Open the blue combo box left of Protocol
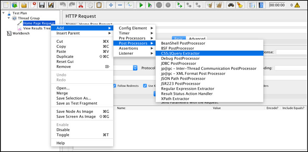This screenshot has width=308, height=152. tap(135, 68)
